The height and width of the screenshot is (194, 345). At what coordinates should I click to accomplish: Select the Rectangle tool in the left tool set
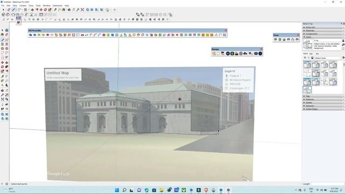2,44
